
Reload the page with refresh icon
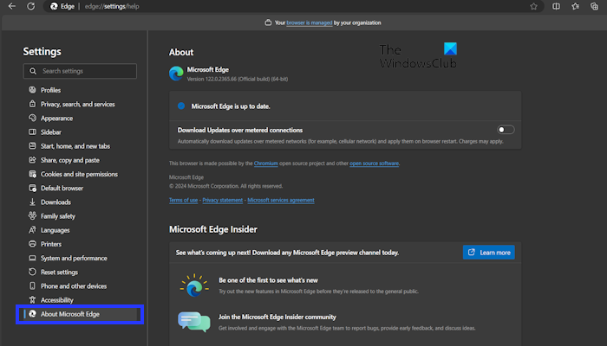pos(31,6)
